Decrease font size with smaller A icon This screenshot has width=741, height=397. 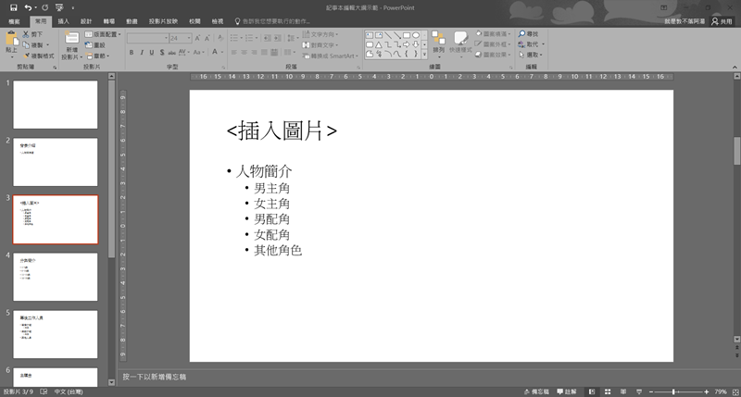click(207, 38)
